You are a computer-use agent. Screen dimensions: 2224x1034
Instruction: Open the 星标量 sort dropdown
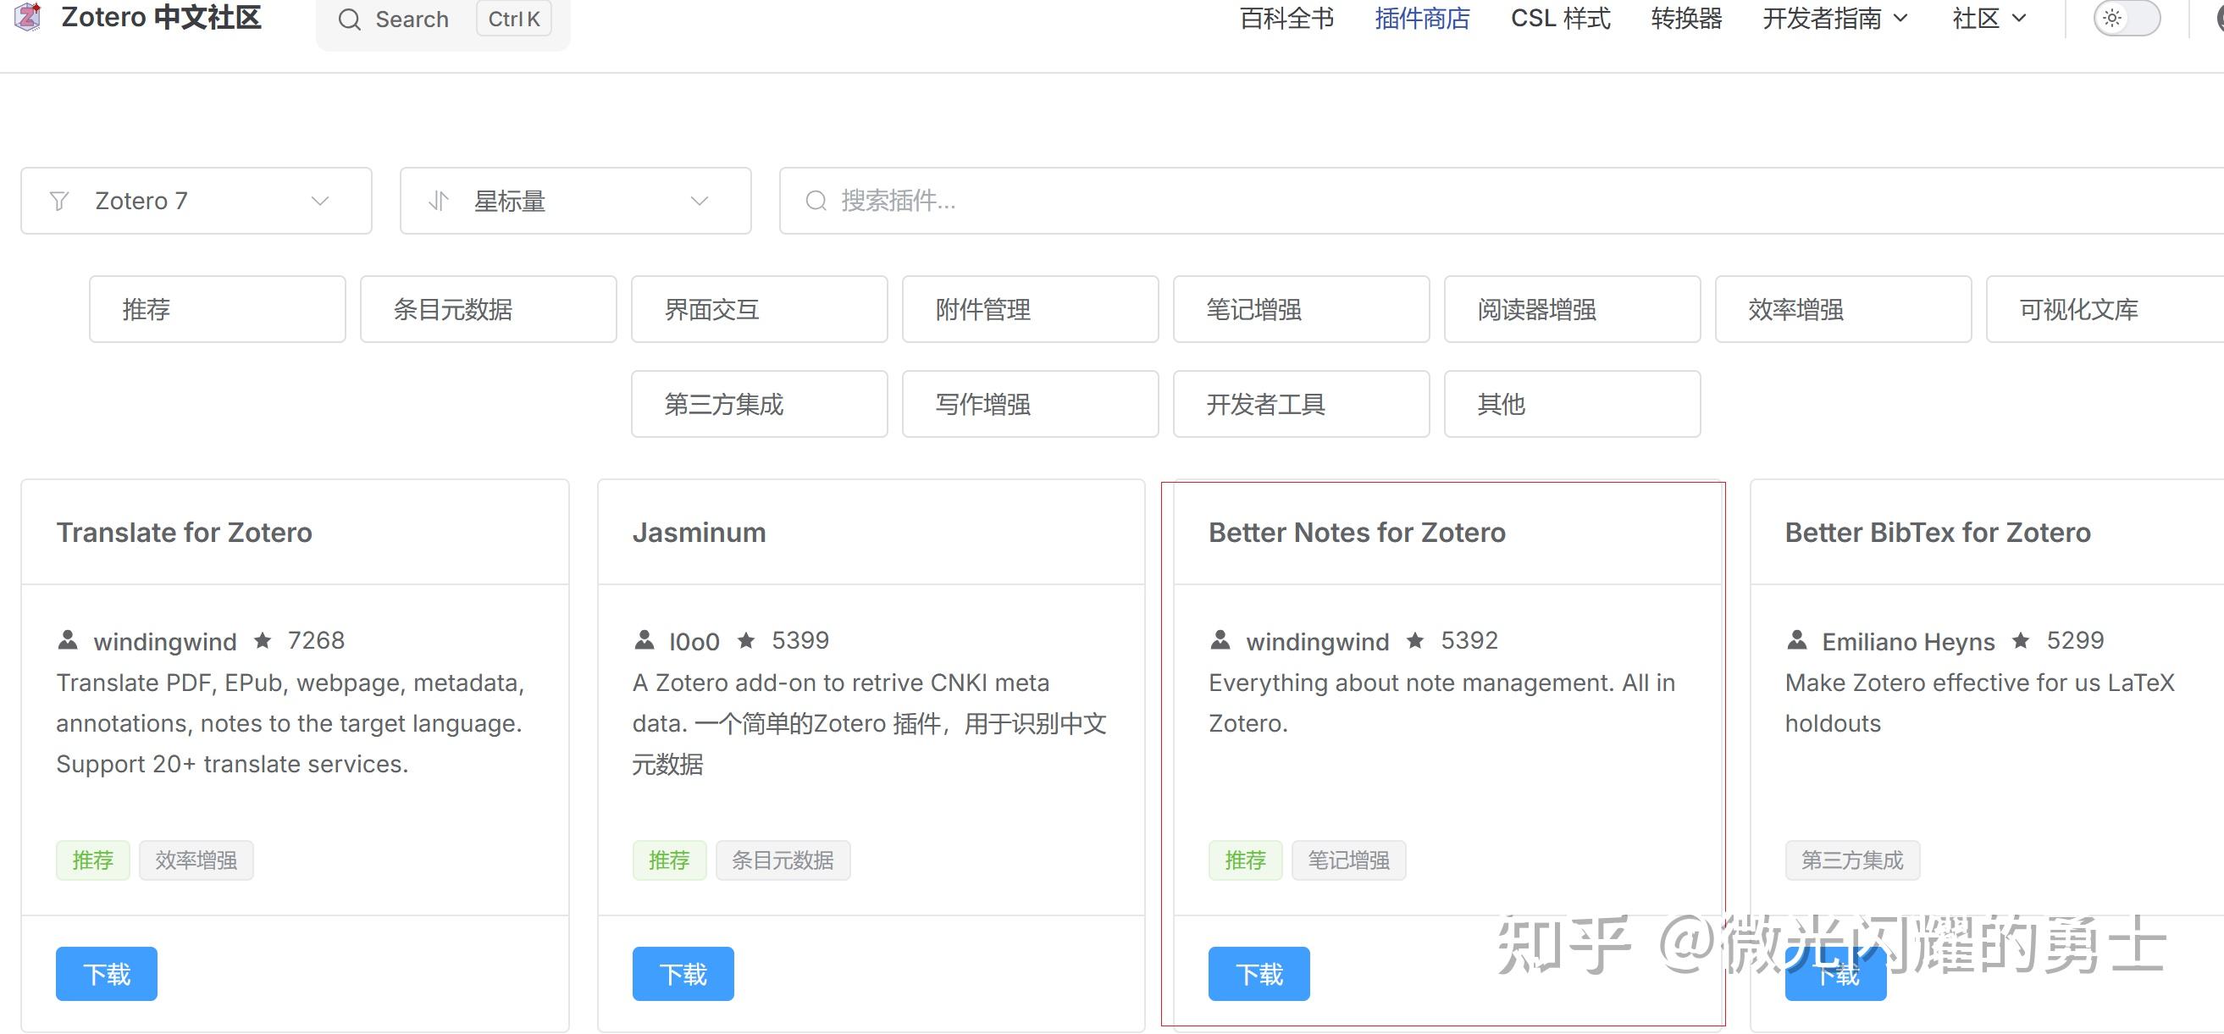tap(576, 201)
